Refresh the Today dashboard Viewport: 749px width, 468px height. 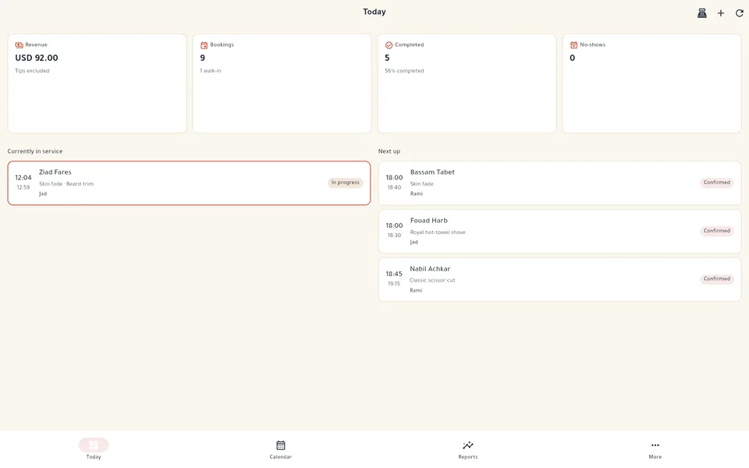740,13
